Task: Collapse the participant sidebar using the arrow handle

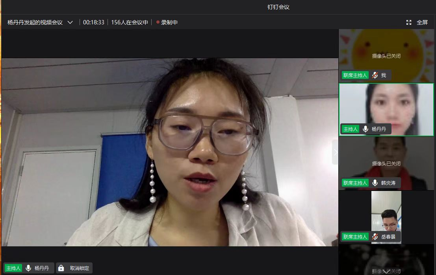Action: click(335, 152)
